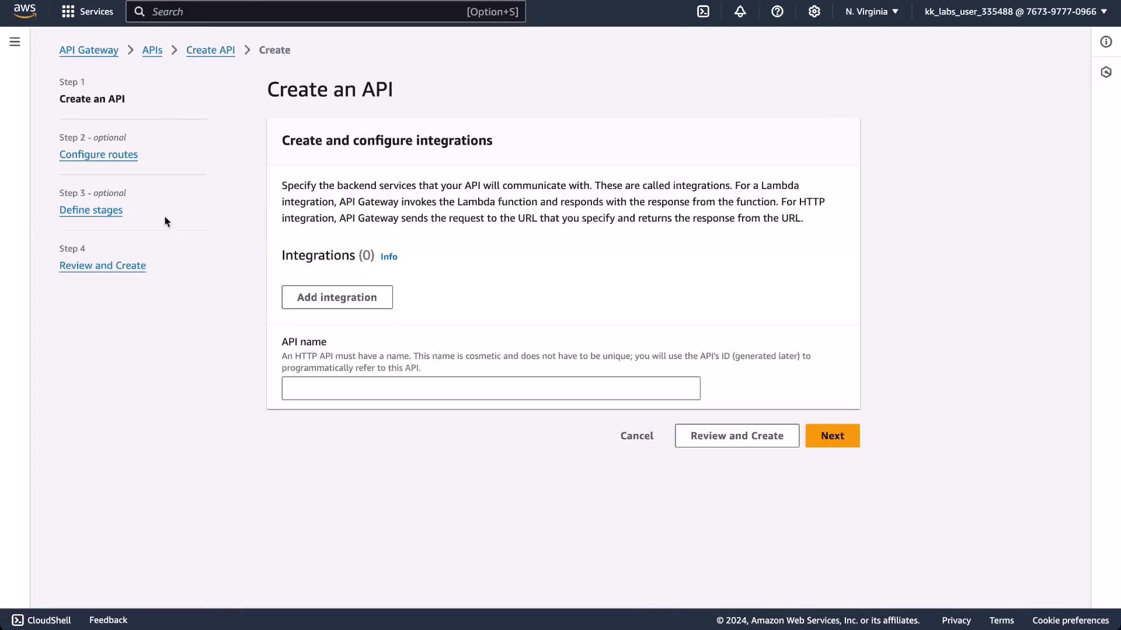Screen dimensions: 1121x630
Task: Click the Services label in top bar
Action: point(96,12)
